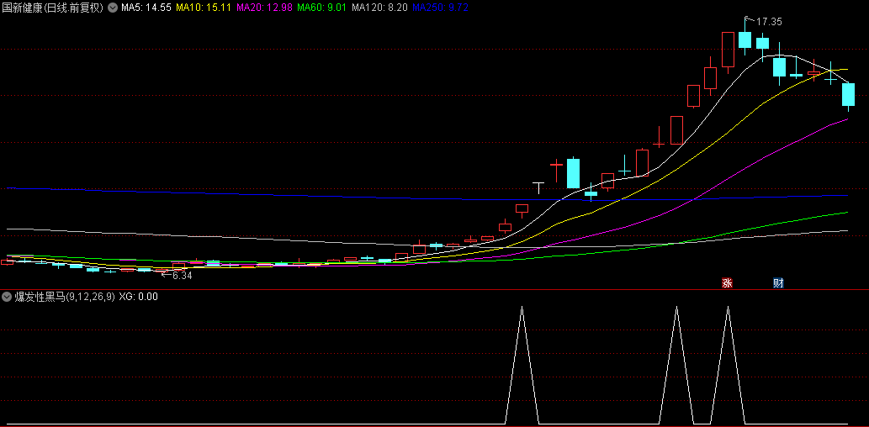The image size is (869, 427).
Task: Select the MA10: 15.11 label
Action: [x=203, y=8]
